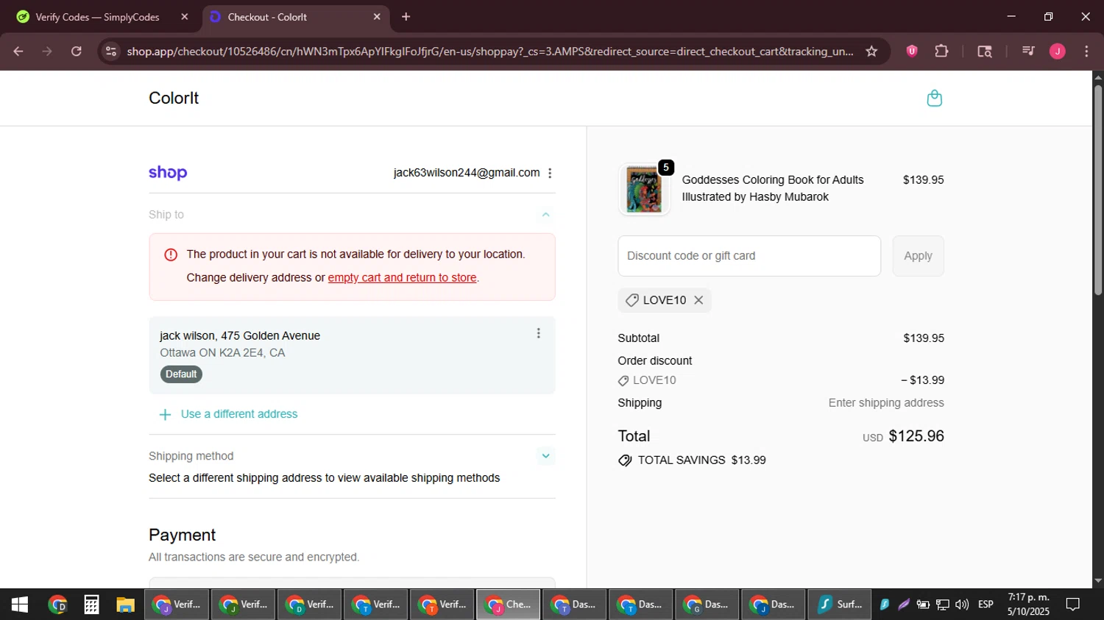Switch to Verify Codes — SimplyCodes tab
Viewport: 1104px width, 620px height.
pyautogui.click(x=97, y=16)
